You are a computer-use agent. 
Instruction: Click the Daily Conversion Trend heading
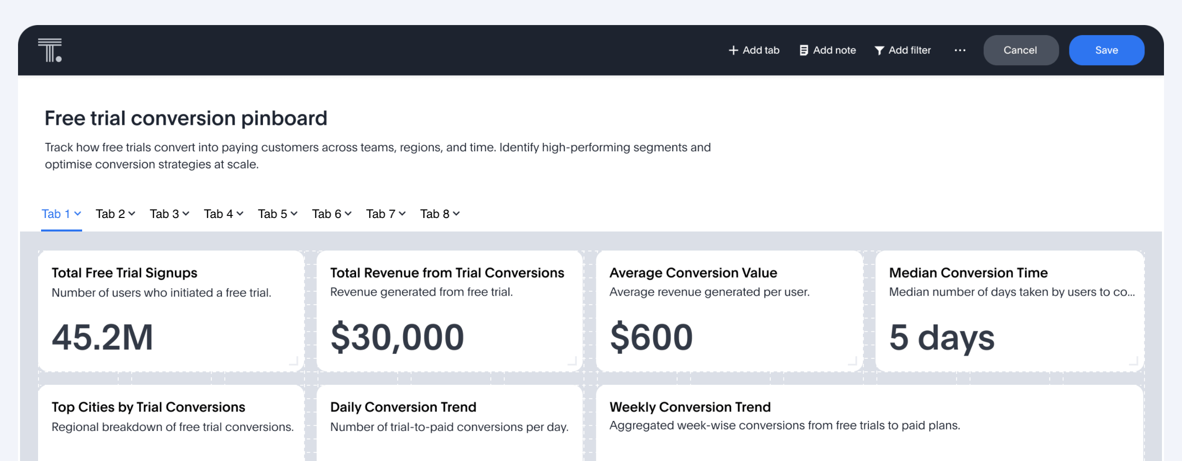point(403,407)
